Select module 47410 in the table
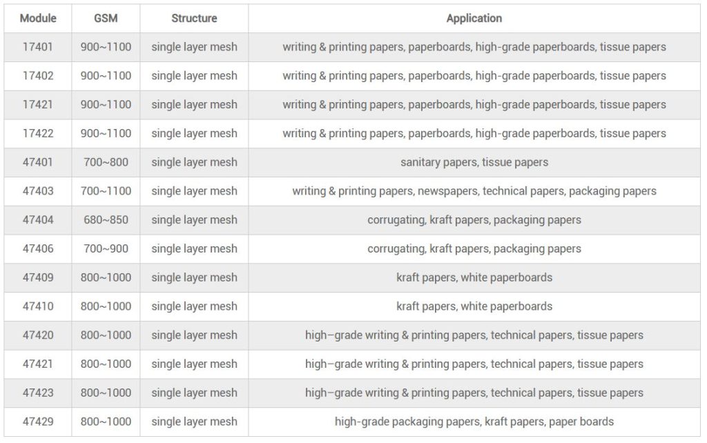 click(x=37, y=306)
